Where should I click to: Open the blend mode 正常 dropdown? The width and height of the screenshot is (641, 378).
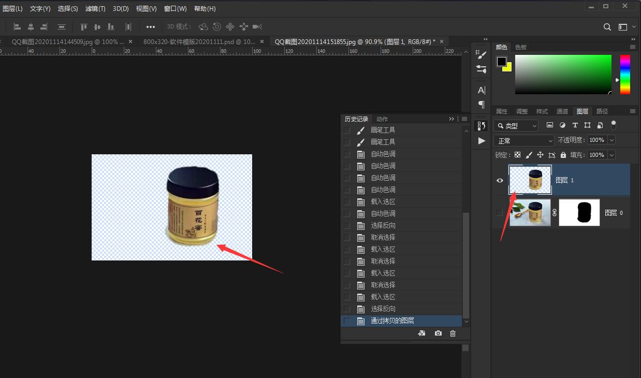[524, 140]
